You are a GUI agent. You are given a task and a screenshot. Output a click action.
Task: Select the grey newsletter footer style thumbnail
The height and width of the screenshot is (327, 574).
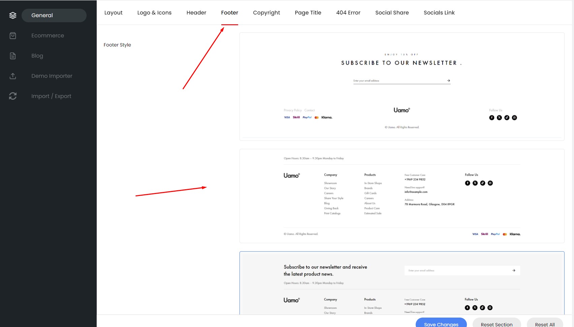[x=402, y=283]
